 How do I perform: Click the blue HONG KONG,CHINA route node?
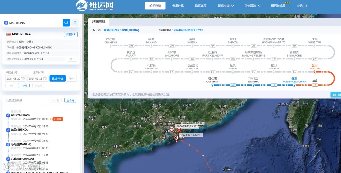pos(294,85)
